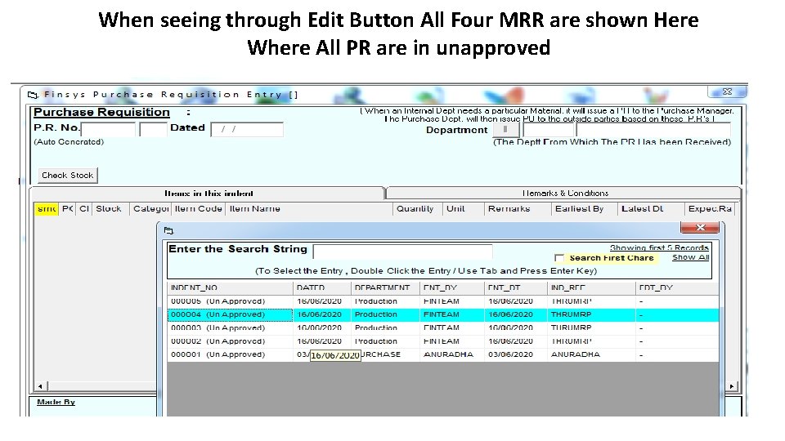Click the ENT_DT column header
The image size is (785, 441).
pos(516,288)
